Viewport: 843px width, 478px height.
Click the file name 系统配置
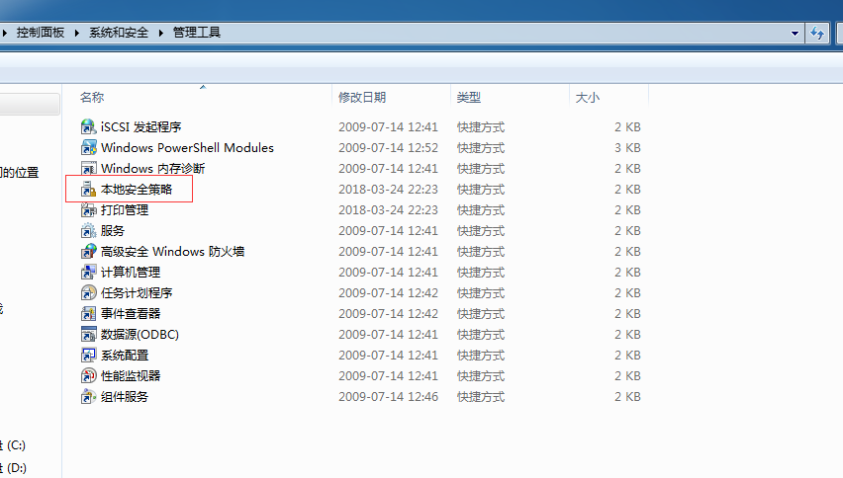tap(125, 356)
